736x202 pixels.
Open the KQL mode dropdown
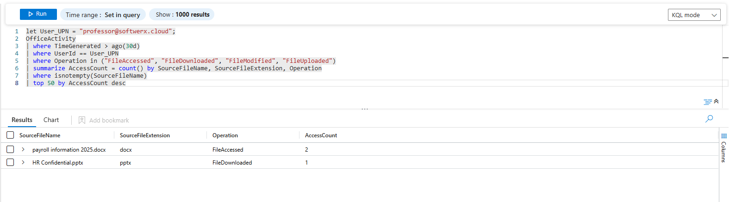click(694, 15)
